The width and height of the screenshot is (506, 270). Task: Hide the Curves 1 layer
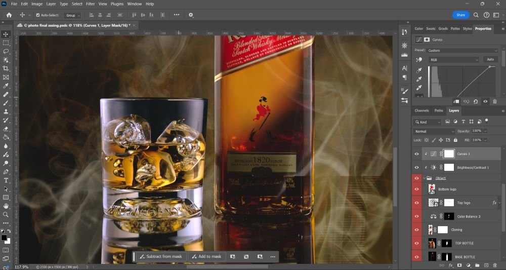[x=417, y=154]
